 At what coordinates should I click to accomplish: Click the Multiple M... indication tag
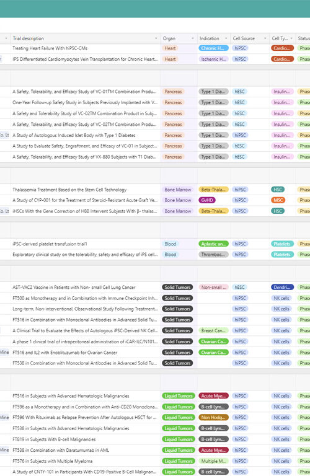click(x=213, y=461)
